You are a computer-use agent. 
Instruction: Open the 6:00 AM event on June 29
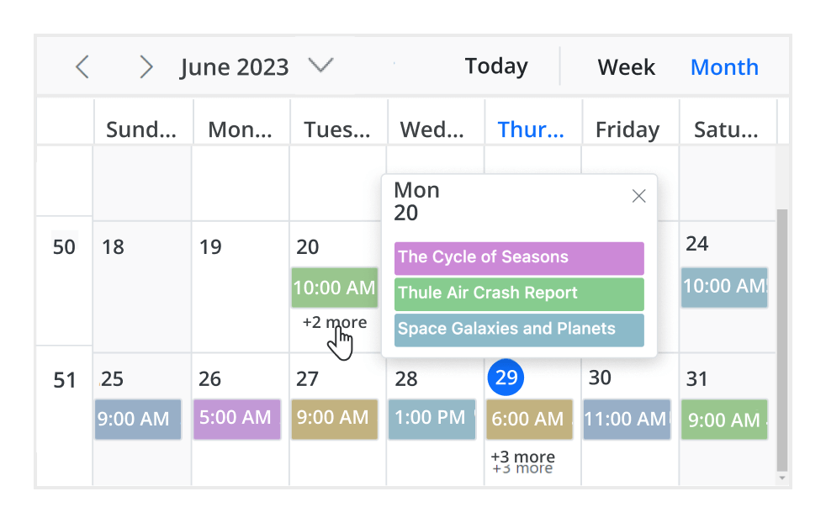(x=528, y=419)
